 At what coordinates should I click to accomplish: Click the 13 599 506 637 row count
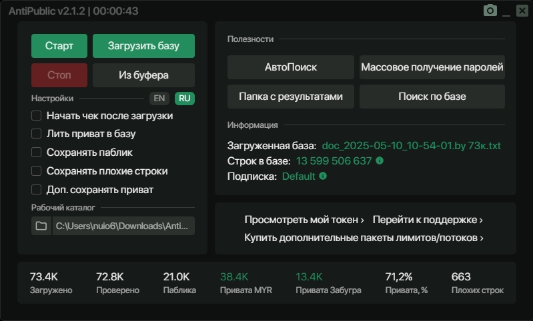(x=334, y=161)
